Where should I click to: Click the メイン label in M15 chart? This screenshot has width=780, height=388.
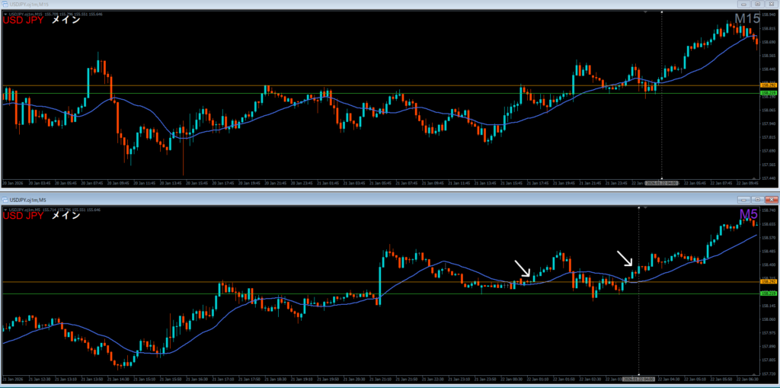[66, 21]
